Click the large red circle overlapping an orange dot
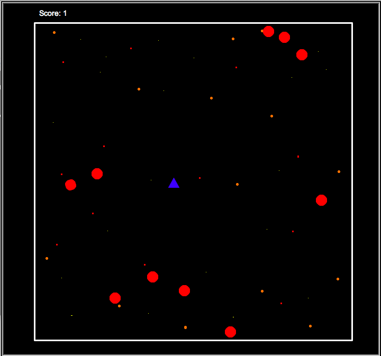Screen dimensions: 381x356 (268, 32)
